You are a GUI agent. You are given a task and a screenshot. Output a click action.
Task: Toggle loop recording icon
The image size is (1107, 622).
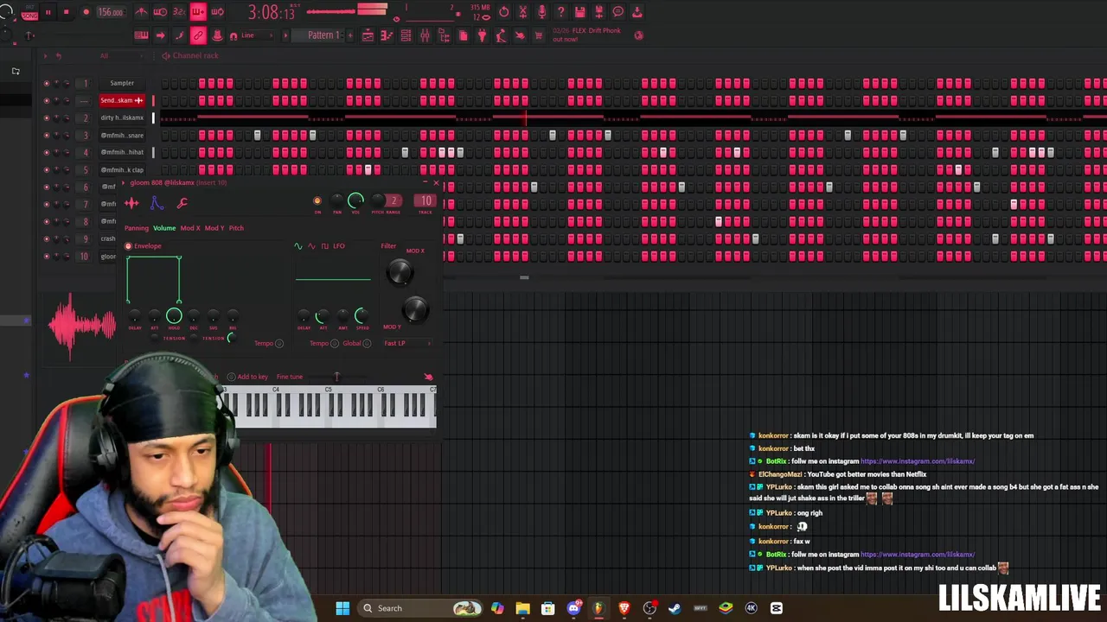[218, 12]
